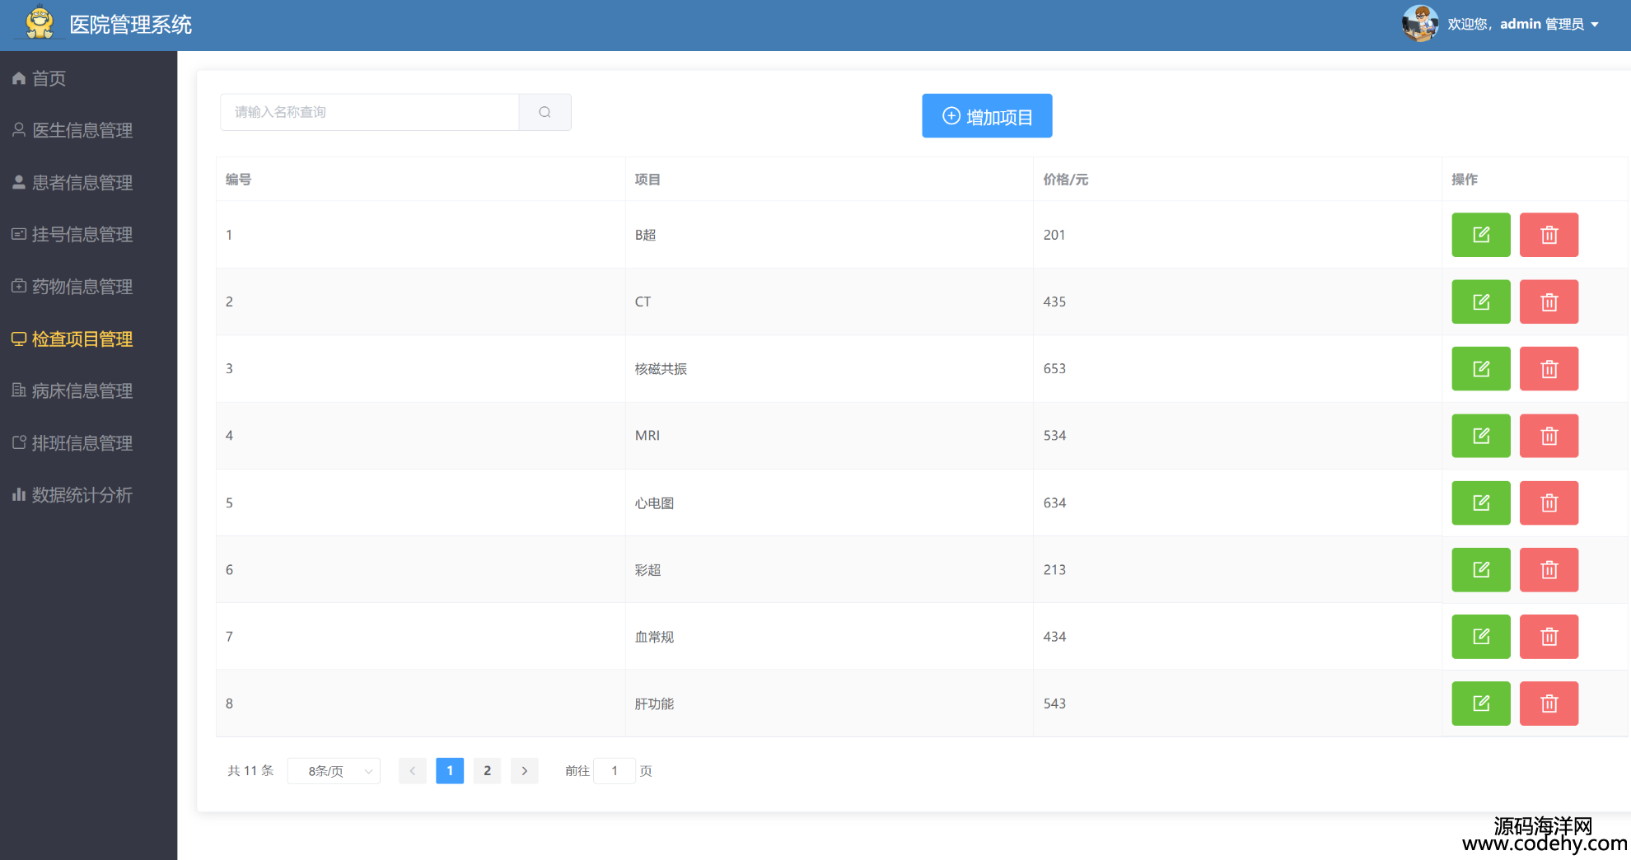This screenshot has width=1631, height=860.
Task: Go to next page with right chevron
Action: tap(524, 771)
